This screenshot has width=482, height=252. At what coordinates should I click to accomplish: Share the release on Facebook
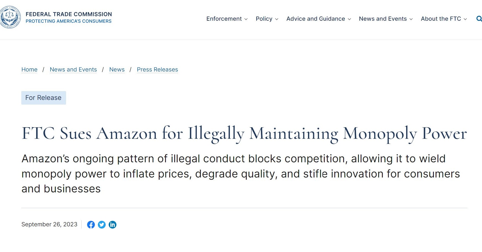[x=91, y=225]
